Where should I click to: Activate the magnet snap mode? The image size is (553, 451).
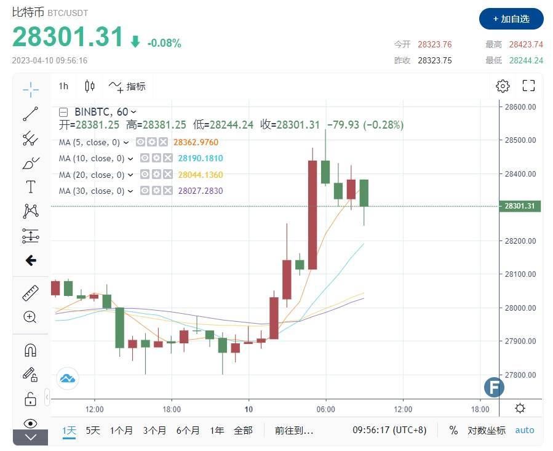point(30,350)
